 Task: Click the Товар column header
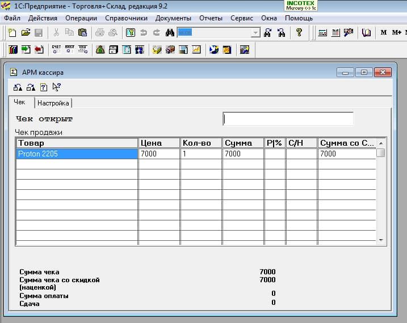coord(77,143)
